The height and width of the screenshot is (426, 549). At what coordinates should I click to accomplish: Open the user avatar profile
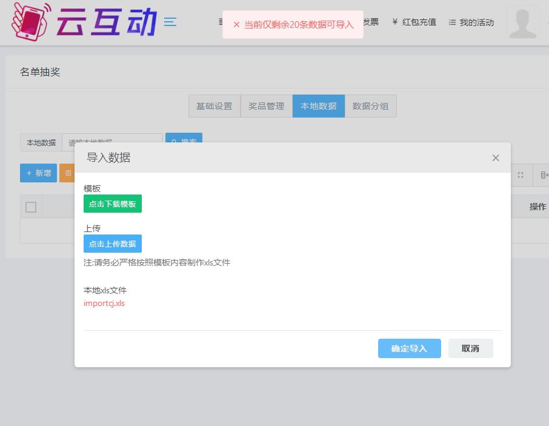click(522, 22)
